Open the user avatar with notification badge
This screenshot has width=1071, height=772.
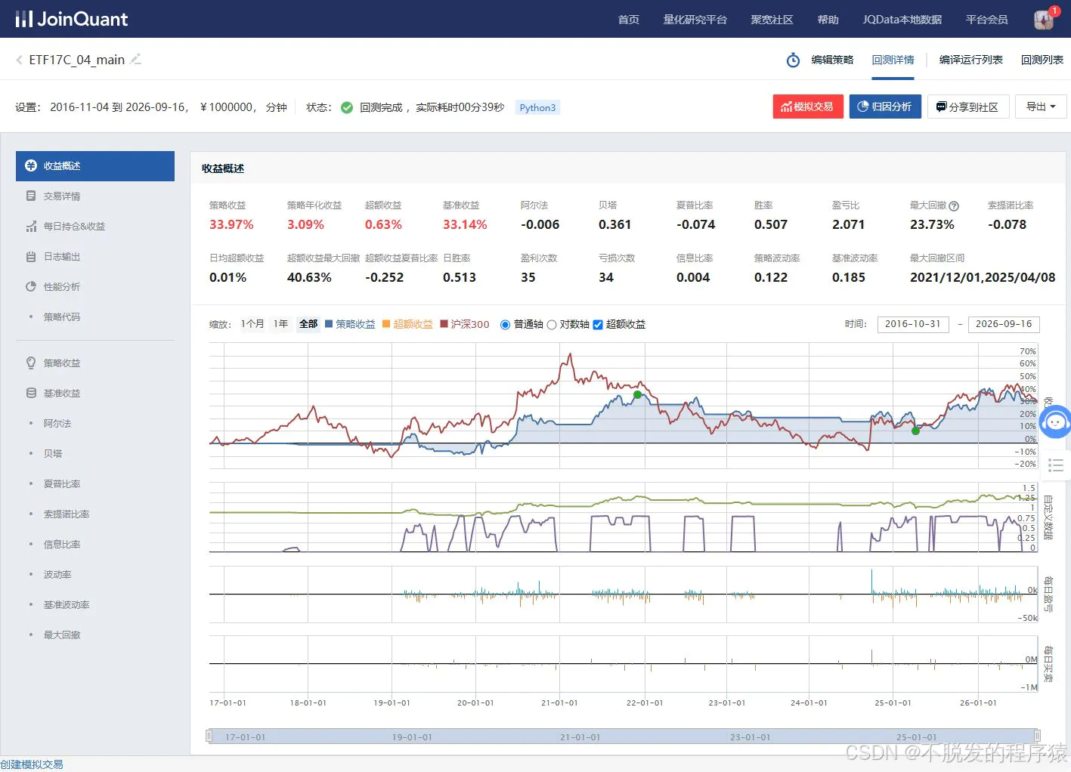[1045, 19]
